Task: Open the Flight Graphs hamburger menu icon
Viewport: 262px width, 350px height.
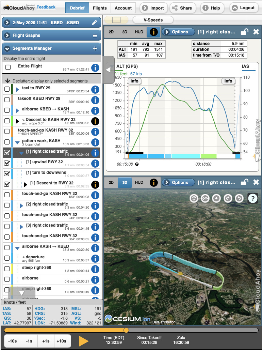Action: (95, 35)
